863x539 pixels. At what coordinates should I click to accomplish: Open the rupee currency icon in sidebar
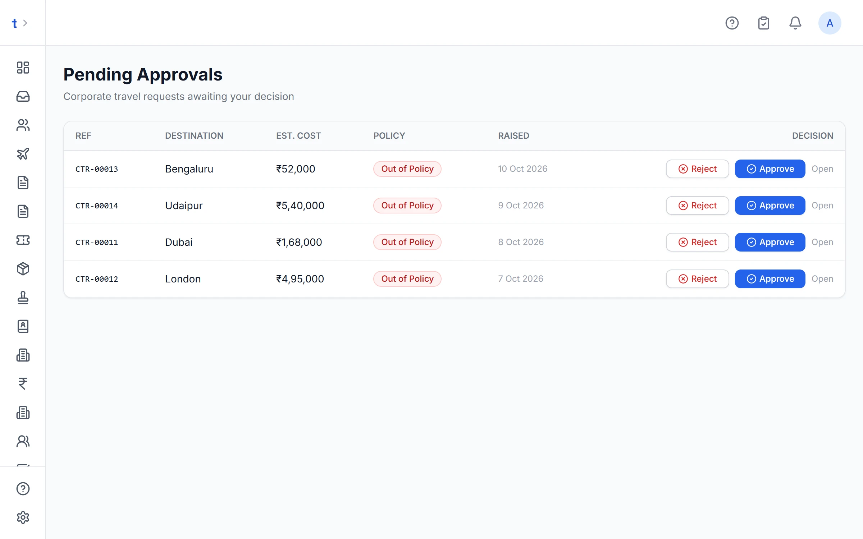tap(23, 384)
